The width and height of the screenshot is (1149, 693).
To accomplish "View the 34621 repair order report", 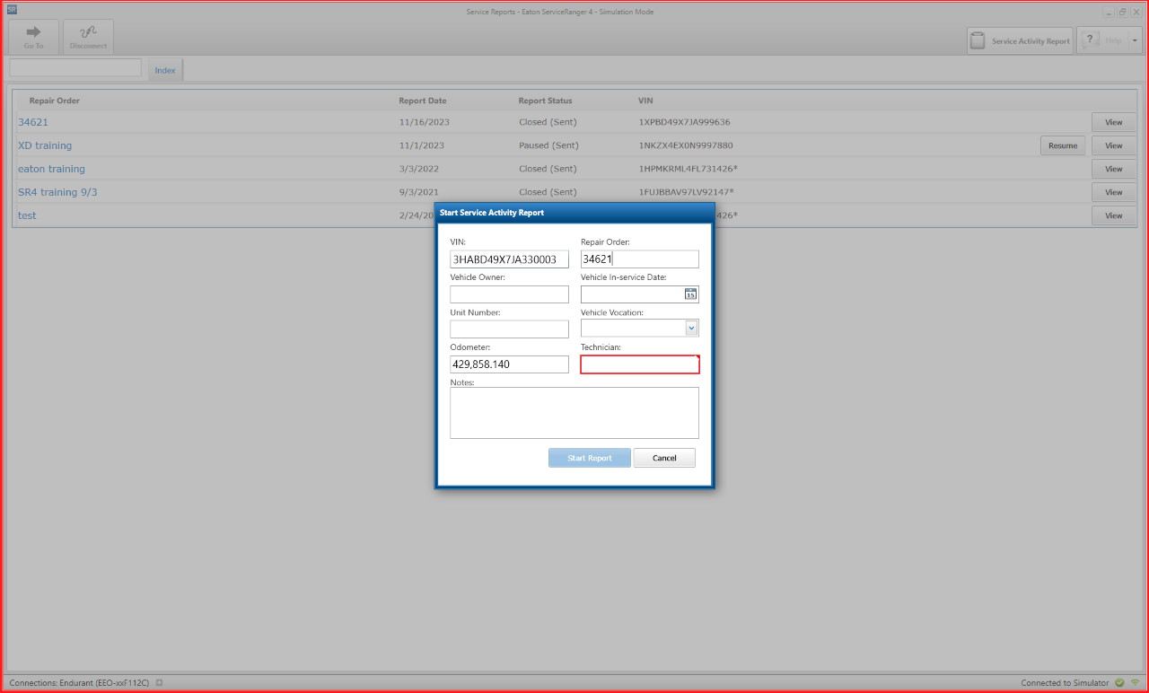I will pyautogui.click(x=1113, y=122).
